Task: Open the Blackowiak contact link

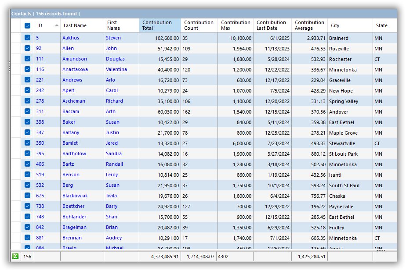Action: point(75,196)
